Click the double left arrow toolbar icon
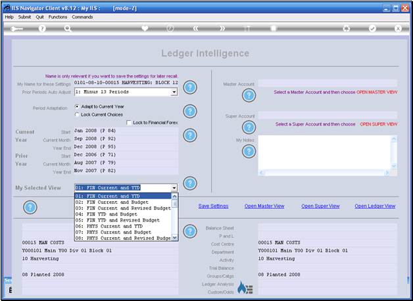413x301 pixels. coord(196,28)
